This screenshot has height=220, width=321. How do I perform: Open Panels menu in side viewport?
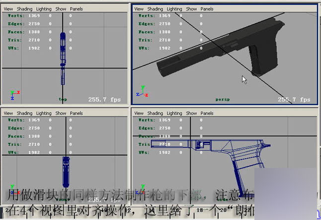[x=207, y=113]
